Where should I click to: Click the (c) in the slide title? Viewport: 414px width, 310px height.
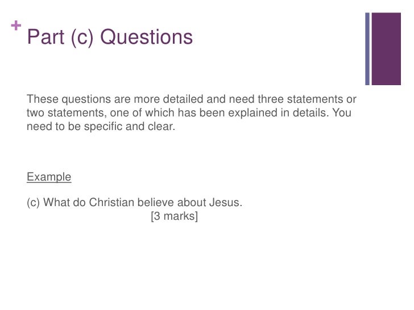click(x=83, y=37)
